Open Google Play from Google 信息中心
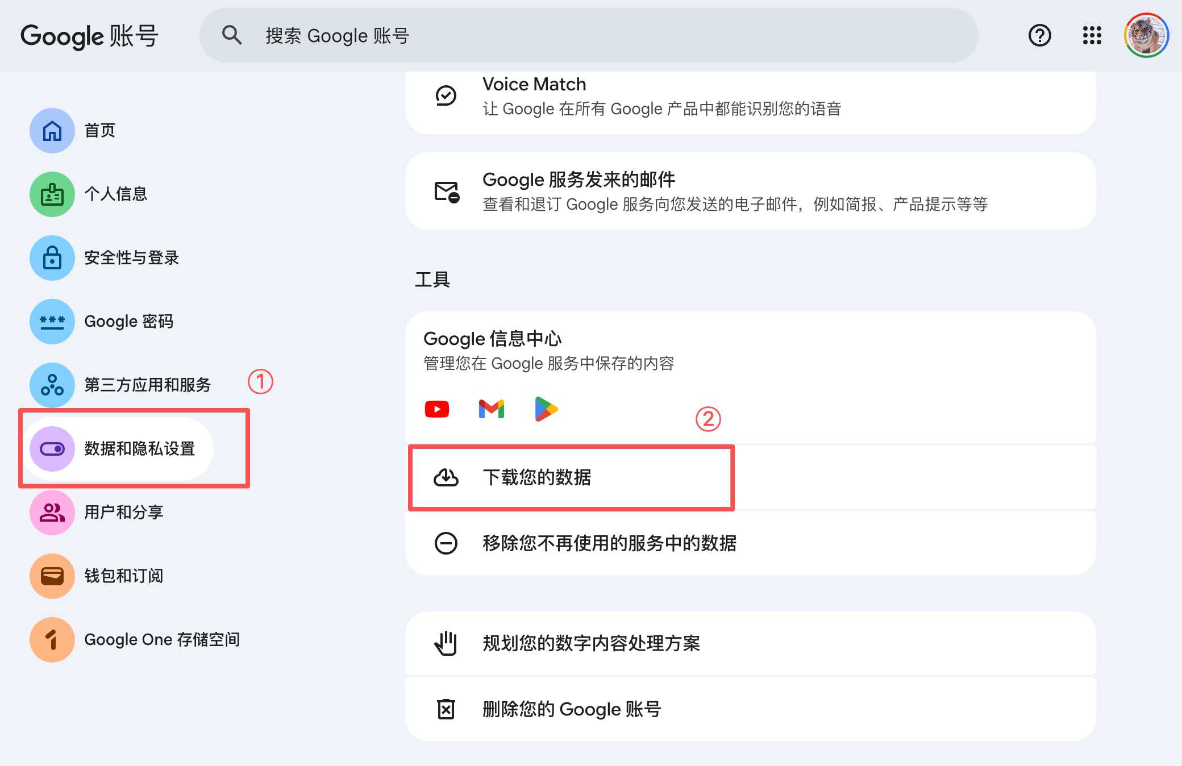 [x=544, y=409]
